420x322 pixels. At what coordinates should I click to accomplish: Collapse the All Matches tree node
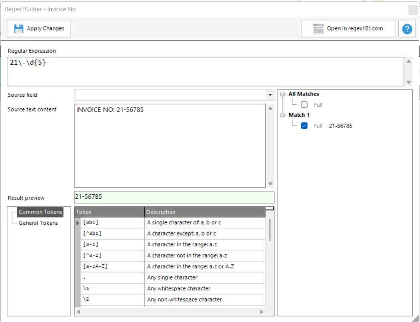(283, 94)
